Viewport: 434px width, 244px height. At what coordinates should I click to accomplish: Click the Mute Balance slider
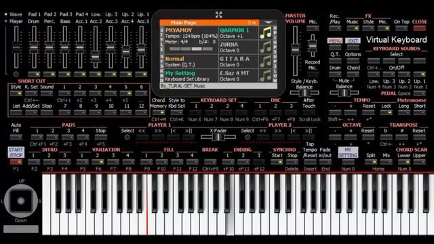pyautogui.click(x=344, y=93)
